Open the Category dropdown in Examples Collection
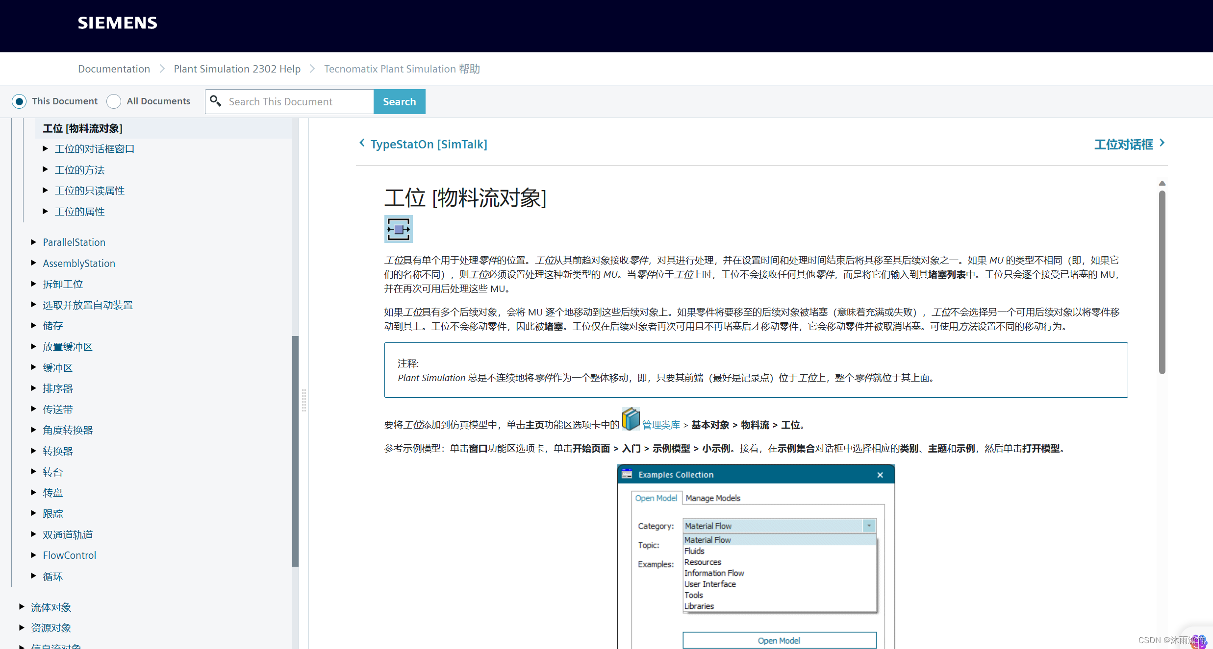Viewport: 1213px width, 649px height. coord(870,526)
